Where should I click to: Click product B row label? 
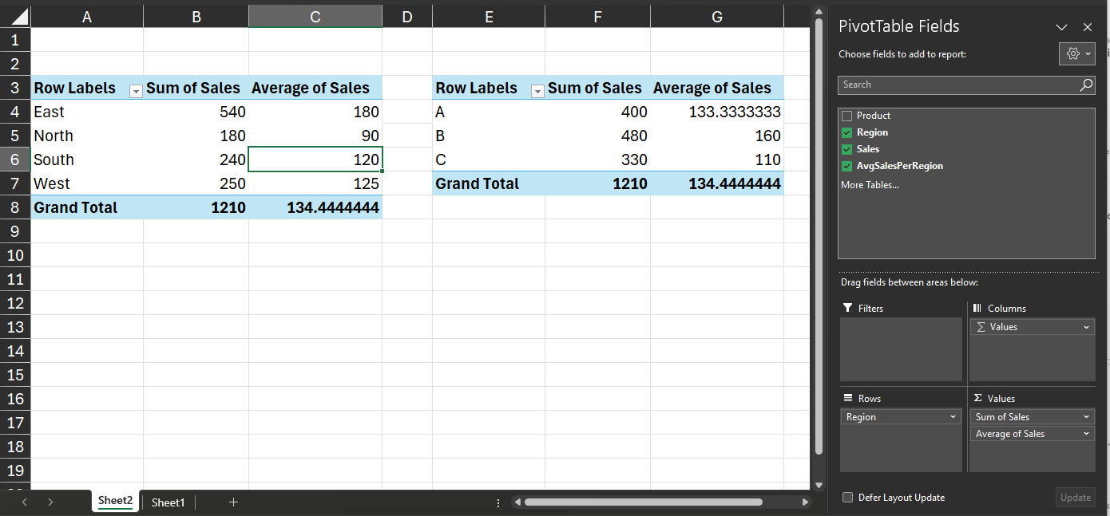tap(489, 136)
